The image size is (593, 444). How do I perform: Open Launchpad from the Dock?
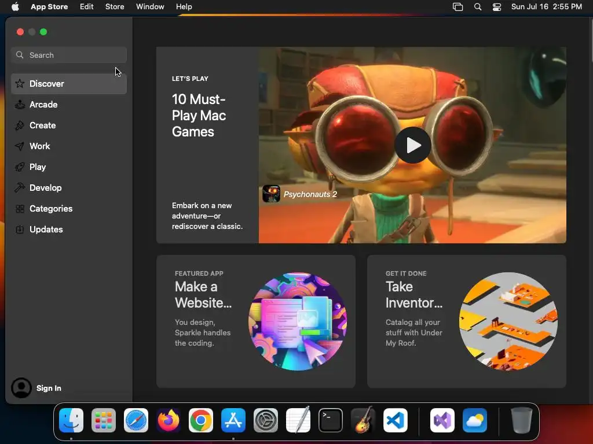[x=104, y=420]
